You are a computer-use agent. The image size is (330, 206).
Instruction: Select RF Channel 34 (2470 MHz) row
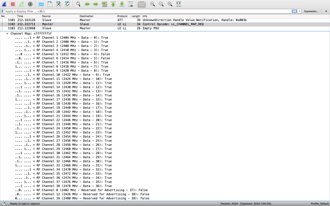coord(63,169)
